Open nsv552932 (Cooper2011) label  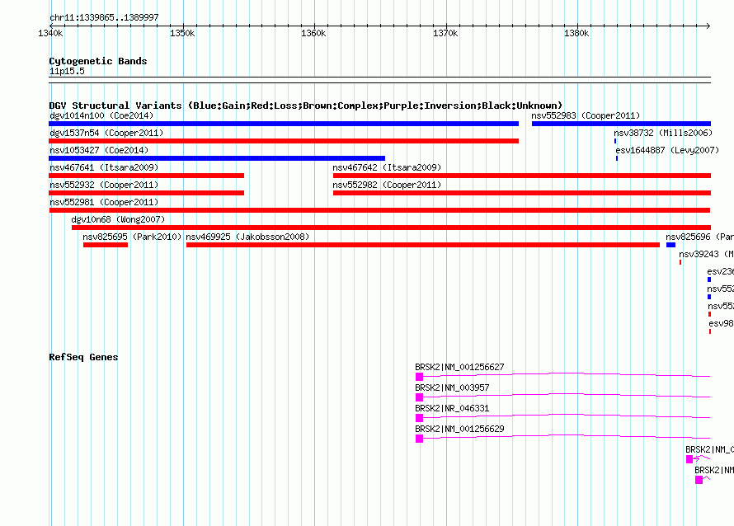pos(104,185)
